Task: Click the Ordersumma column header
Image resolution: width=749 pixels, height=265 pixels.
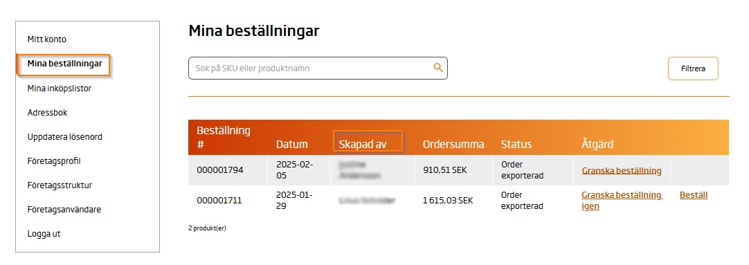Action: (x=453, y=144)
